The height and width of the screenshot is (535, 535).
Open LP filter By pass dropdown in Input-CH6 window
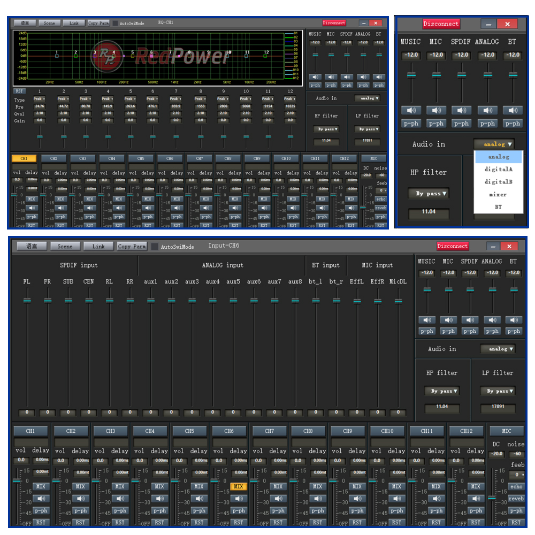click(x=498, y=391)
